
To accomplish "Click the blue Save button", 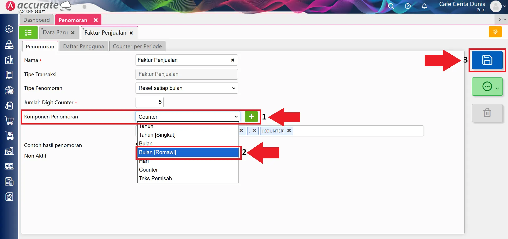I will [x=487, y=60].
